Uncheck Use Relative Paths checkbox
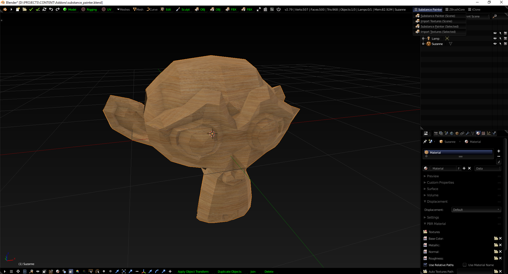Viewport: 508px width, 274px height. click(x=425, y=265)
